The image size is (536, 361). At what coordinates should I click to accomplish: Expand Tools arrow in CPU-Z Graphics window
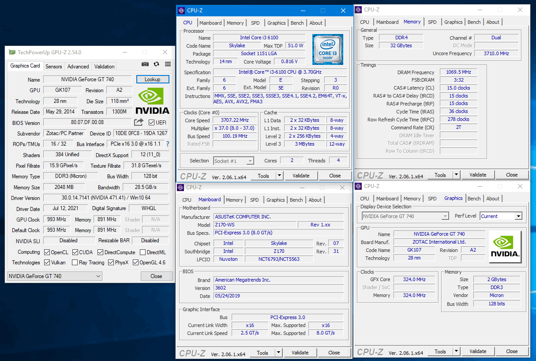pyautogui.click(x=456, y=352)
